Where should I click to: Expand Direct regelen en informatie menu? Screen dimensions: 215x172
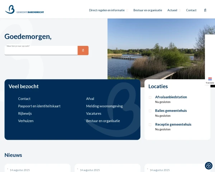click(x=127, y=10)
